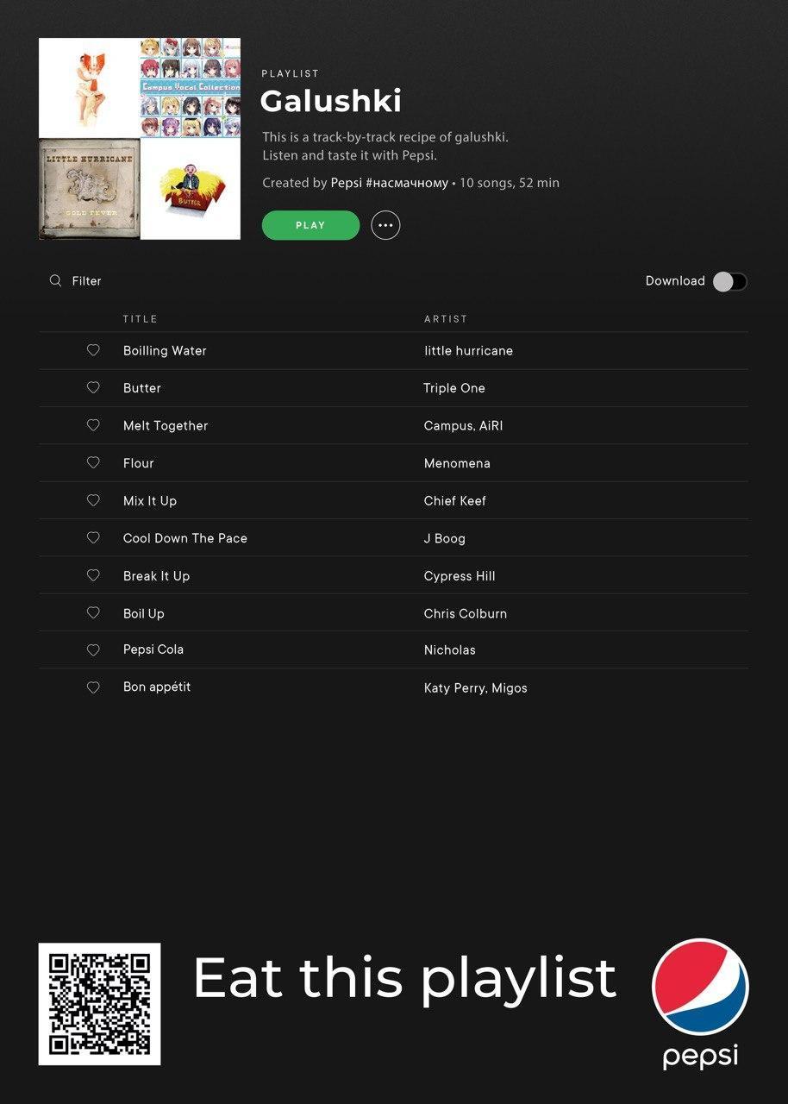Heart the Mix It Up track

point(93,500)
